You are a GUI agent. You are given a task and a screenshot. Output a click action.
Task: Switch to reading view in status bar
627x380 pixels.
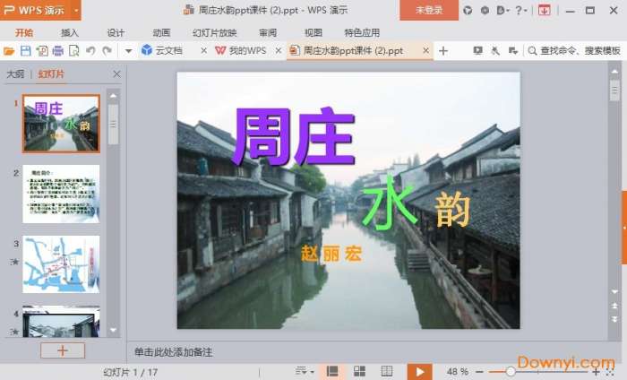click(386, 371)
